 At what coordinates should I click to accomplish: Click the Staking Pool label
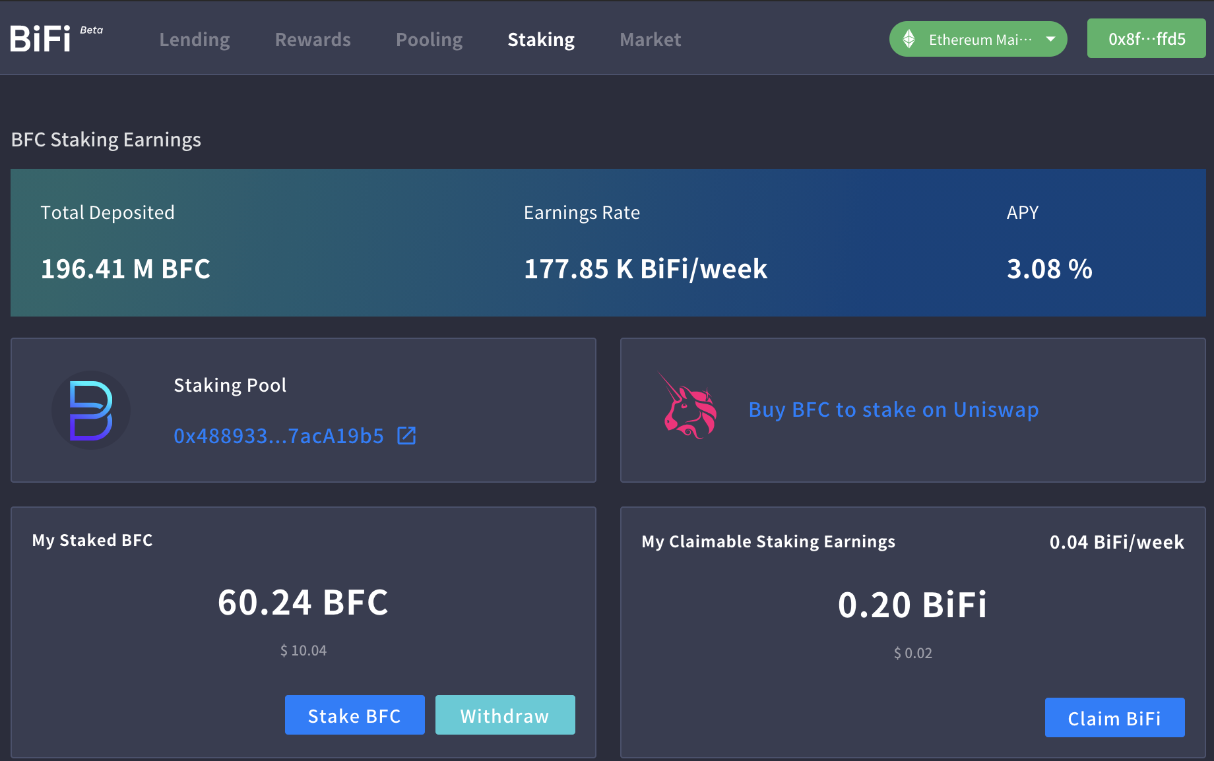230,385
